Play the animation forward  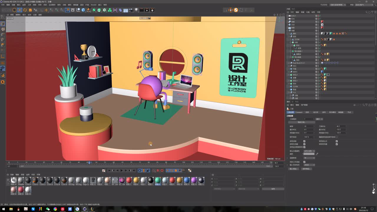(122, 170)
